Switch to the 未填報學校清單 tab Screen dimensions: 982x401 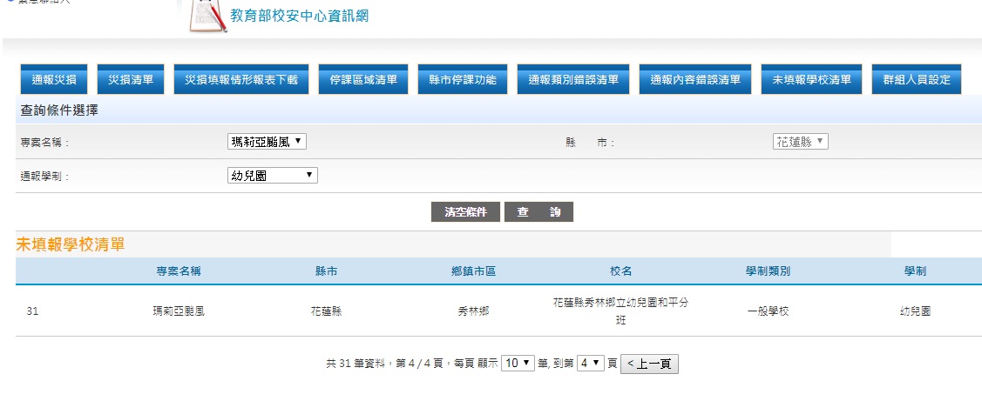tap(811, 80)
